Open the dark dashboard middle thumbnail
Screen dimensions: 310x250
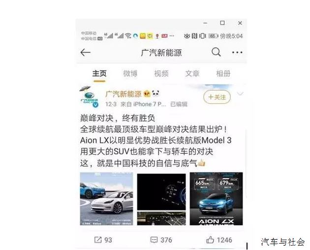(161, 199)
